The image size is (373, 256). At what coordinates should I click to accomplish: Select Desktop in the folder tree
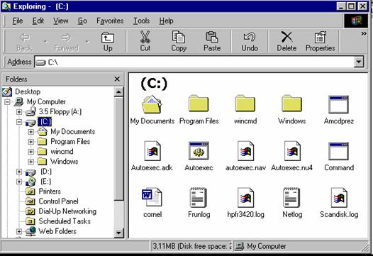pyautogui.click(x=28, y=91)
